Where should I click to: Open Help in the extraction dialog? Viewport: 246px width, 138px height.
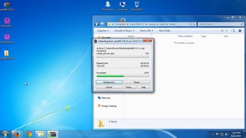143,87
